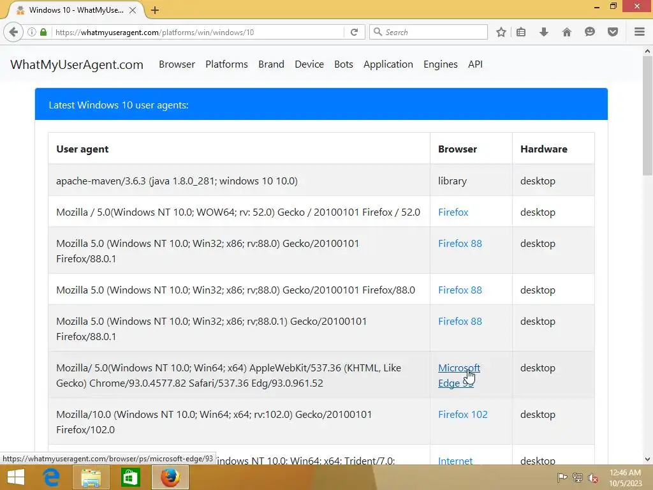Click the page scrollbar down arrow
The width and height of the screenshot is (653, 490).
[647, 459]
